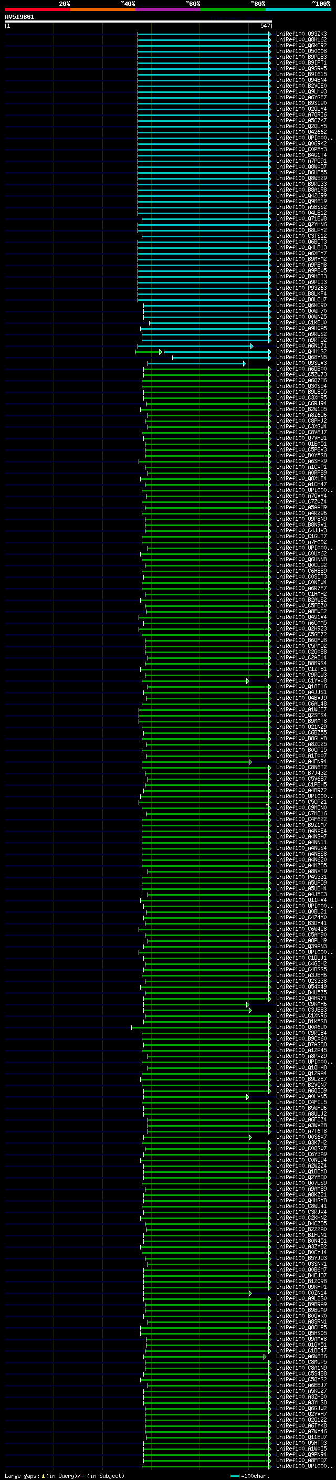Select the UniRef100_Q9SWV3 label
The width and height of the screenshot is (336, 1480).
301,363
